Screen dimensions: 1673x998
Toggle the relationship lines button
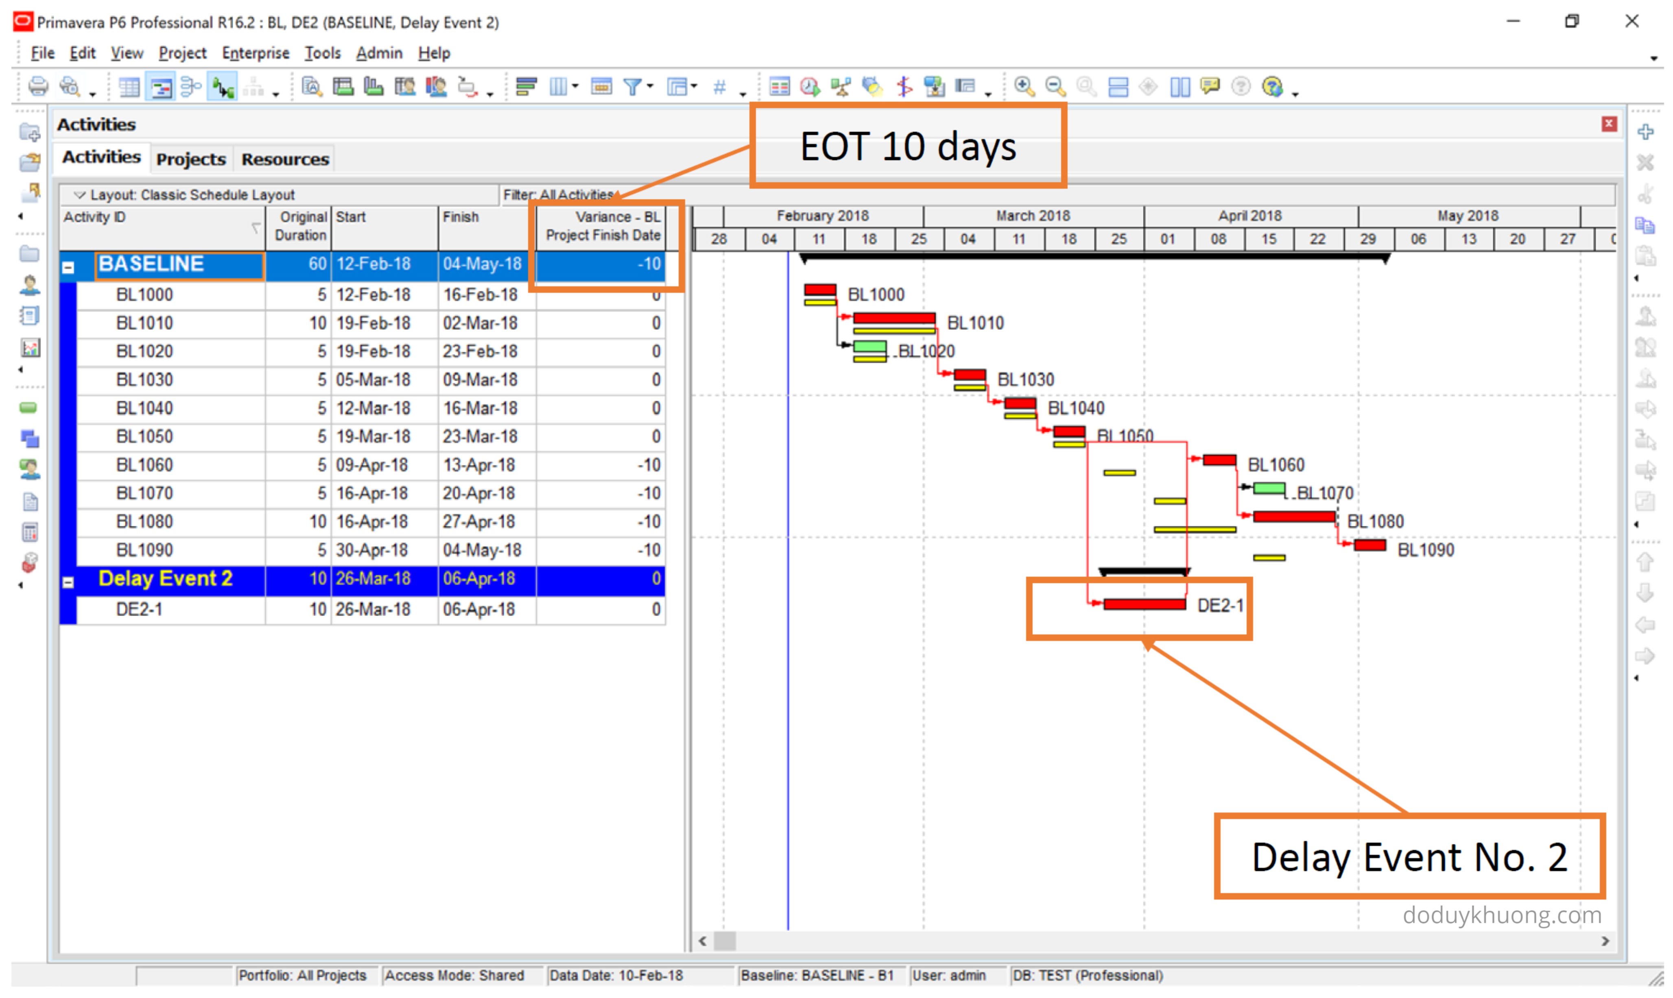[223, 87]
